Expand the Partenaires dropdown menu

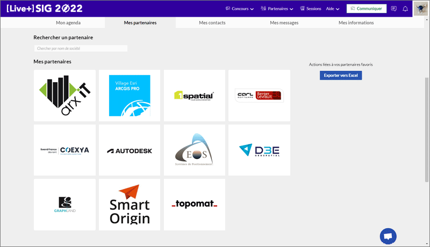pos(277,9)
